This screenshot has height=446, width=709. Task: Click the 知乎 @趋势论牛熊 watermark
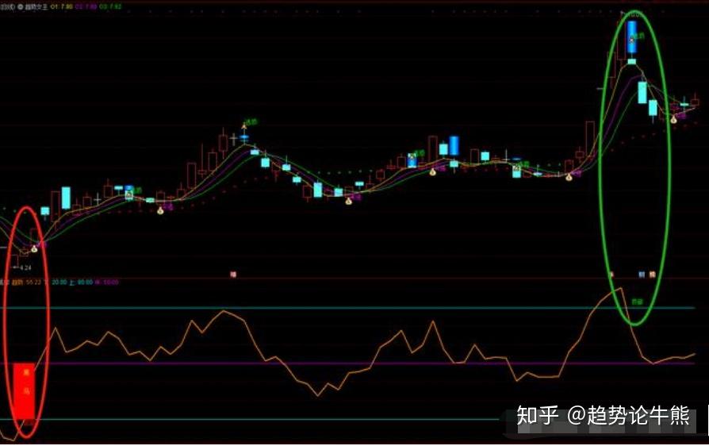pyautogui.click(x=603, y=415)
